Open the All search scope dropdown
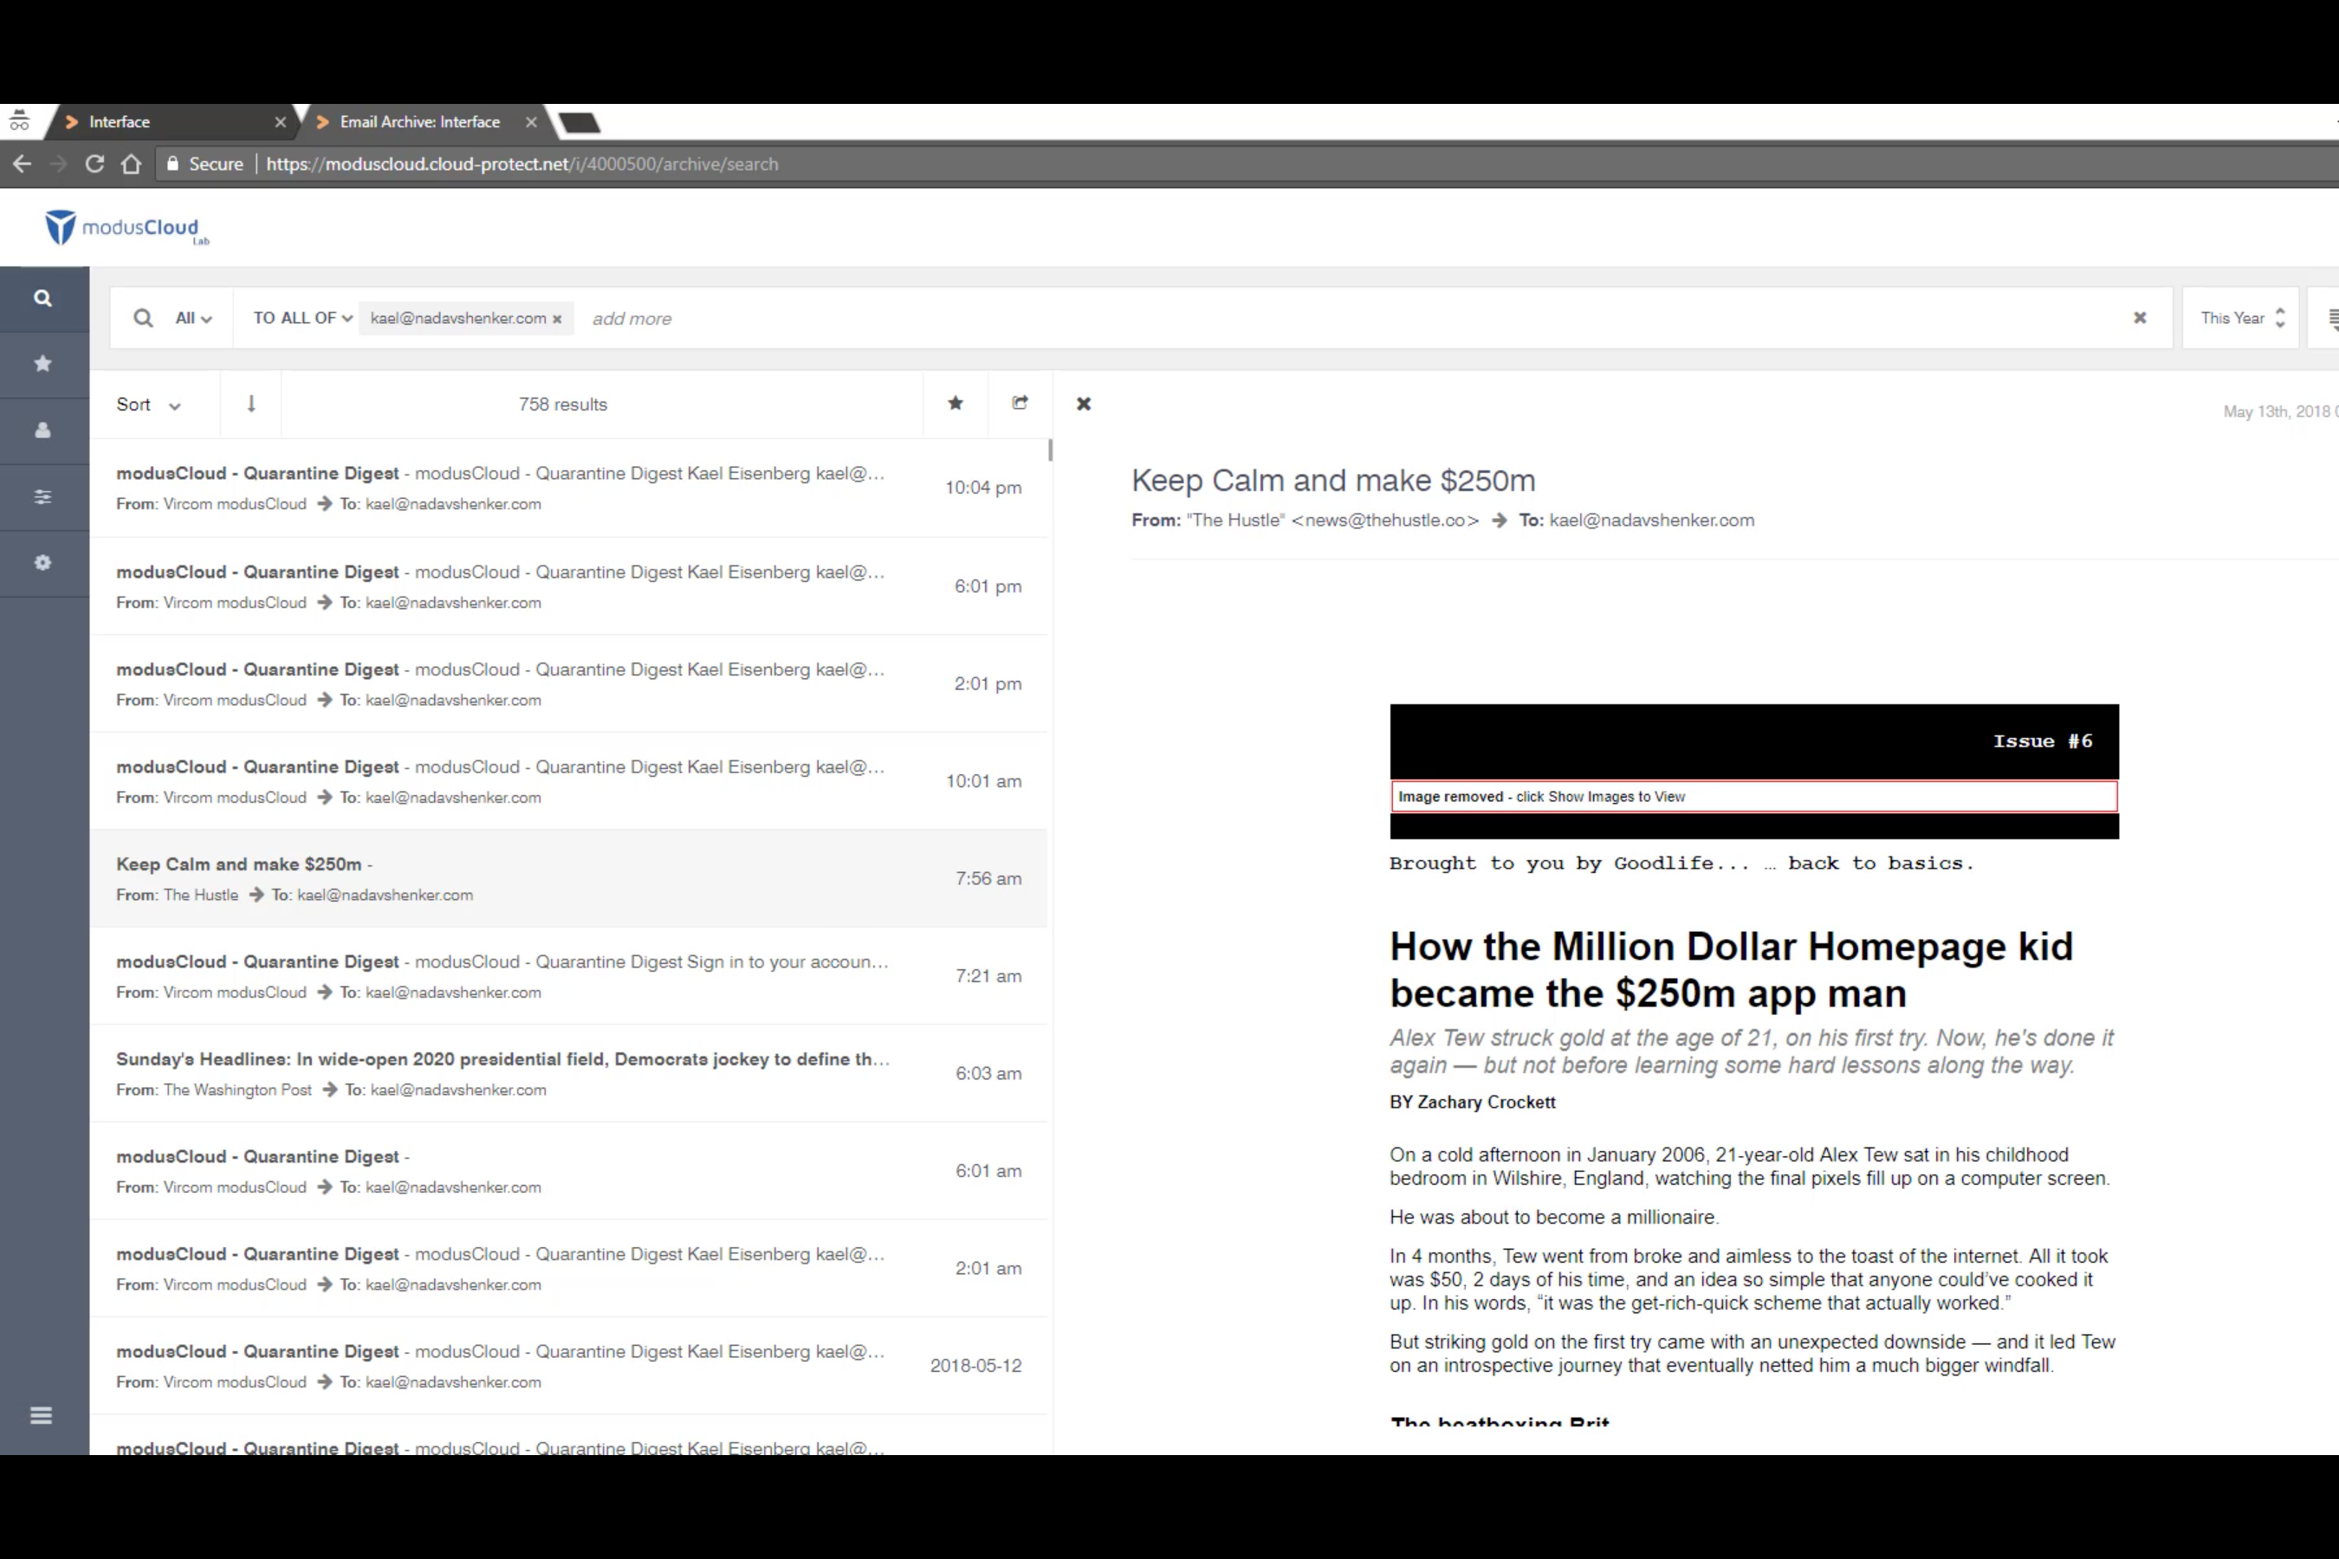The image size is (2339, 1559). pyautogui.click(x=193, y=318)
